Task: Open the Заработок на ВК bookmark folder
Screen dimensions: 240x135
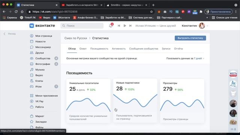Action: pyautogui.click(x=113, y=18)
